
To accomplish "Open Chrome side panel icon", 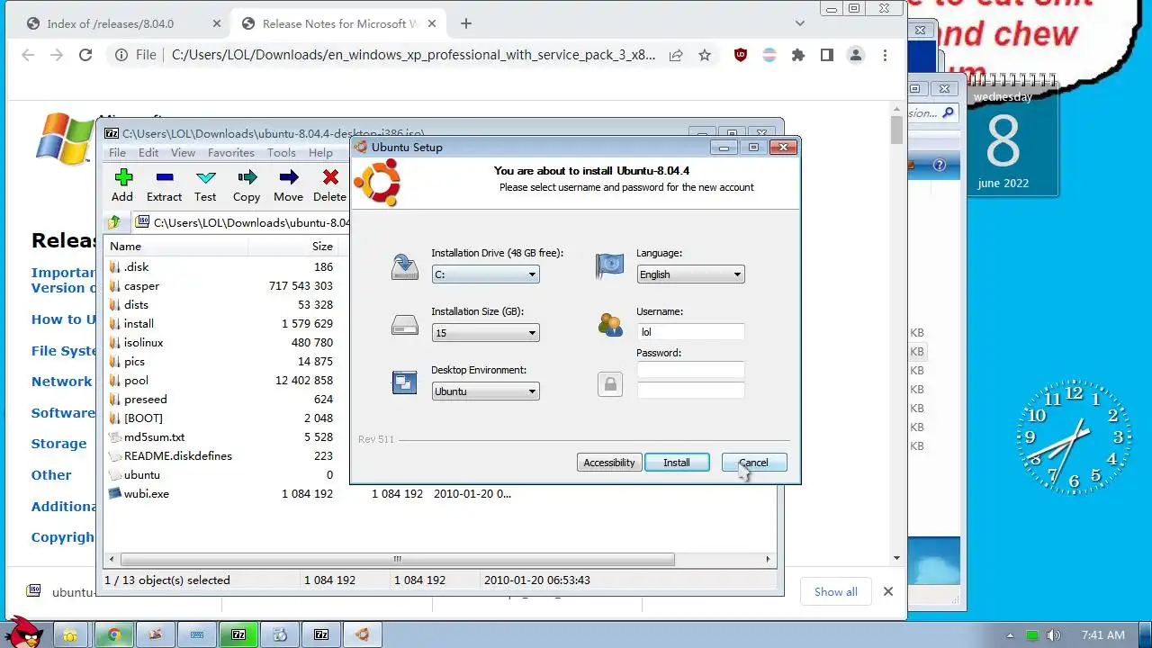I will (x=827, y=55).
